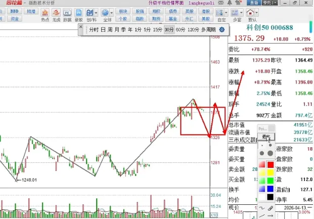Image resolution: width=314 pixels, height=219 pixels.
Task: Expand the 多窗 dropdown arrow
Action: 241,13
